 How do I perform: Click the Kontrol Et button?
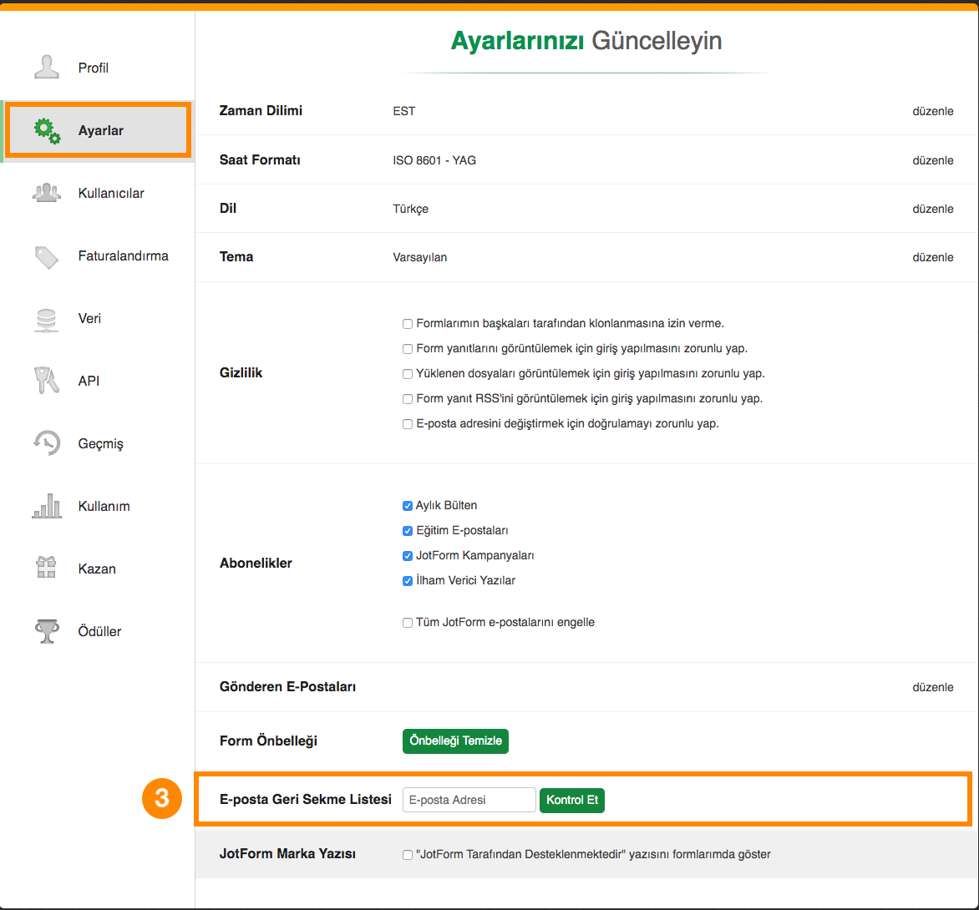[x=572, y=800]
